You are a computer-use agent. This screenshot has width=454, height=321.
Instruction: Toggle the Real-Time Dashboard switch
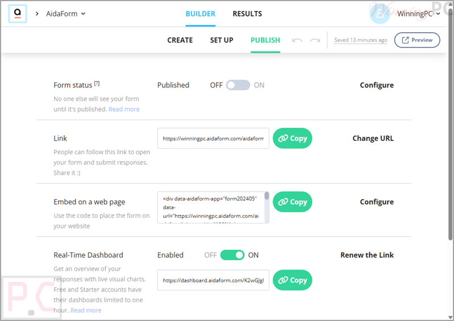click(x=232, y=255)
